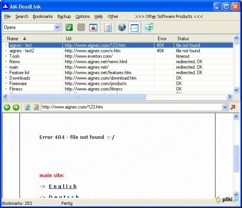Click the preview pane vertical scrollbar thumb
The image size is (242, 208).
[236, 158]
